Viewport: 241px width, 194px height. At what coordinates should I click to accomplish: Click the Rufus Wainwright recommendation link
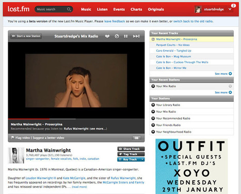coord(76,129)
